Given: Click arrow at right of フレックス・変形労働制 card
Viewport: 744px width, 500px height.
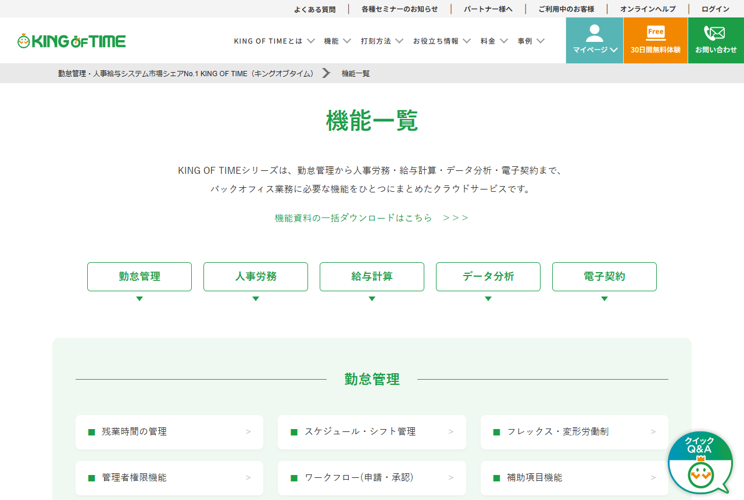Looking at the screenshot, I should click(x=653, y=432).
